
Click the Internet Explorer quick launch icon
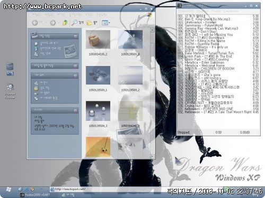click(26, 189)
